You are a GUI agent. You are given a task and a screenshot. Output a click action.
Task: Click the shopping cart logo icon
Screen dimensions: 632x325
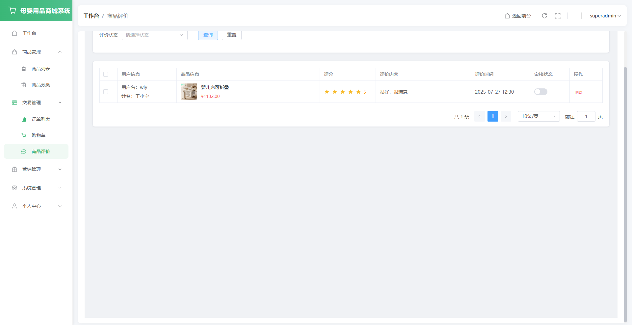(13, 11)
